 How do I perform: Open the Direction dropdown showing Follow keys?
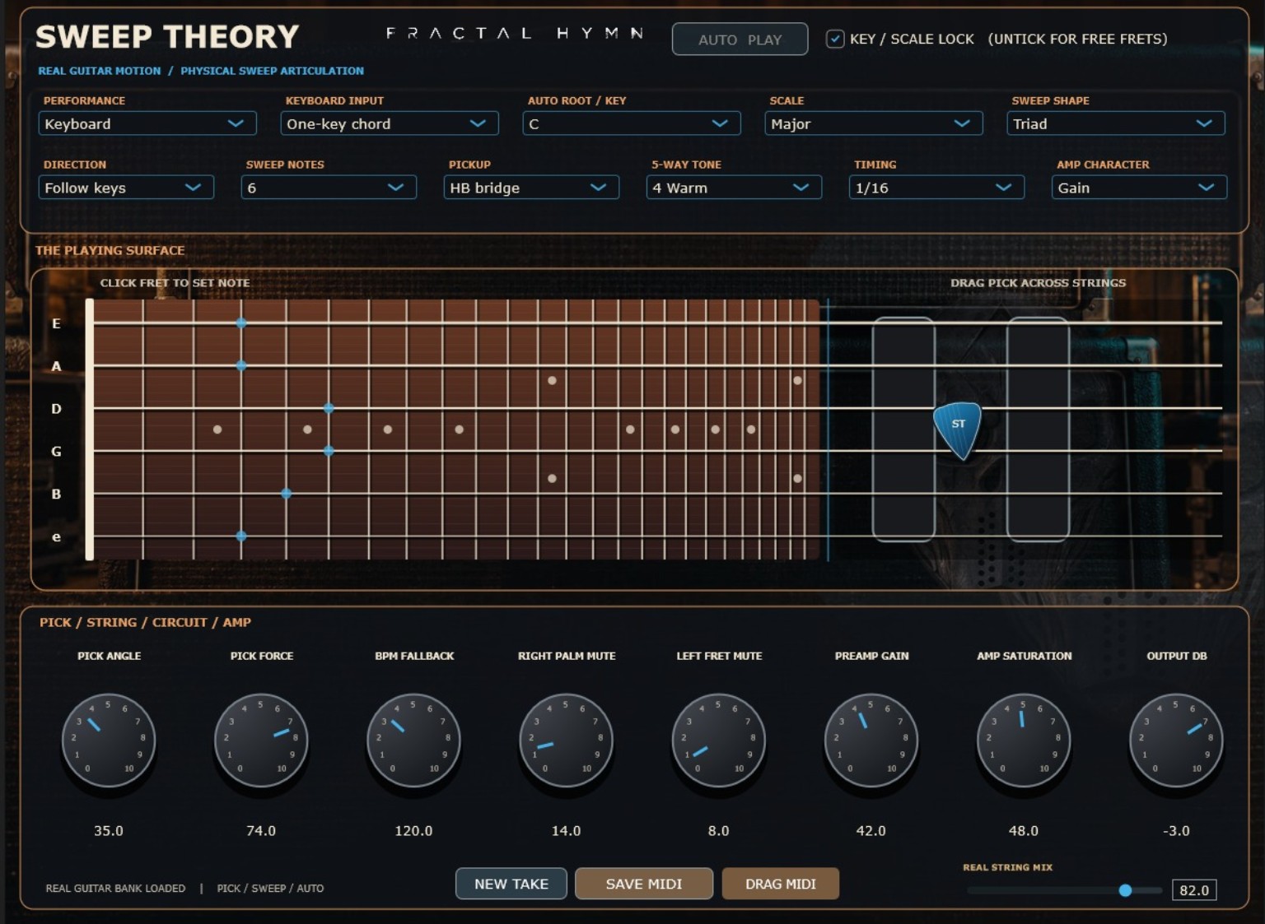(126, 188)
